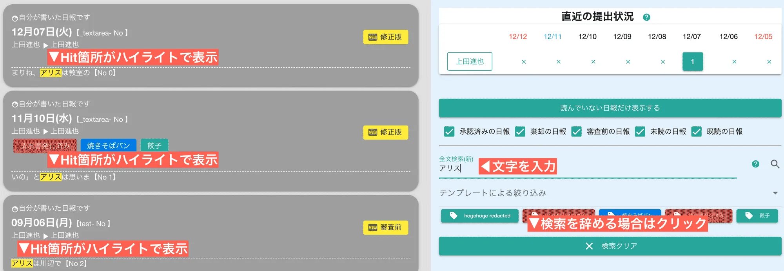
Task: Click the X icon inside 検索クリア button
Action: [x=589, y=246]
